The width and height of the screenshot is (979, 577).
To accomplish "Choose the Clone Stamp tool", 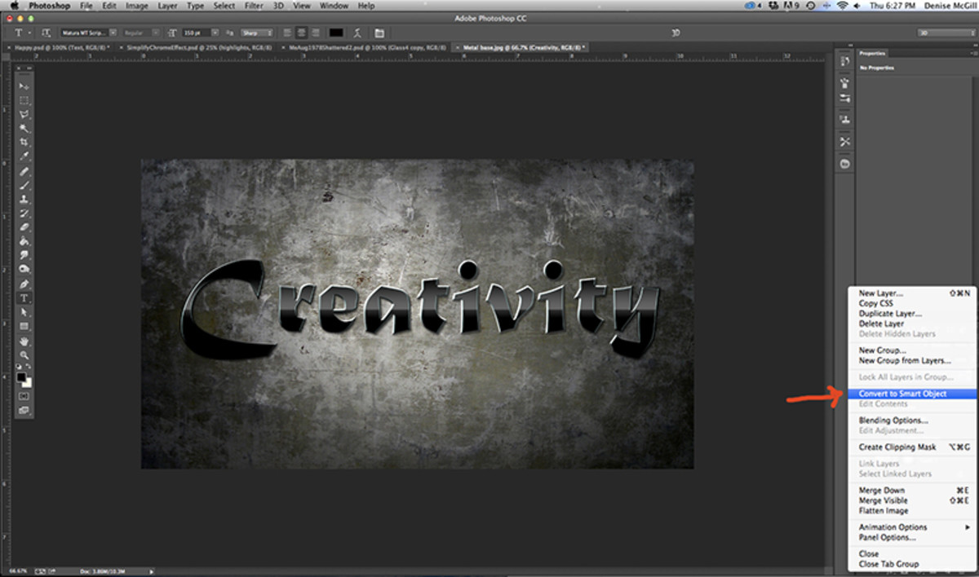I will [x=24, y=199].
